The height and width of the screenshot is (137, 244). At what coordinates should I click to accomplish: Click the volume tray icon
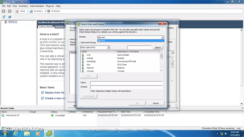click(x=226, y=134)
